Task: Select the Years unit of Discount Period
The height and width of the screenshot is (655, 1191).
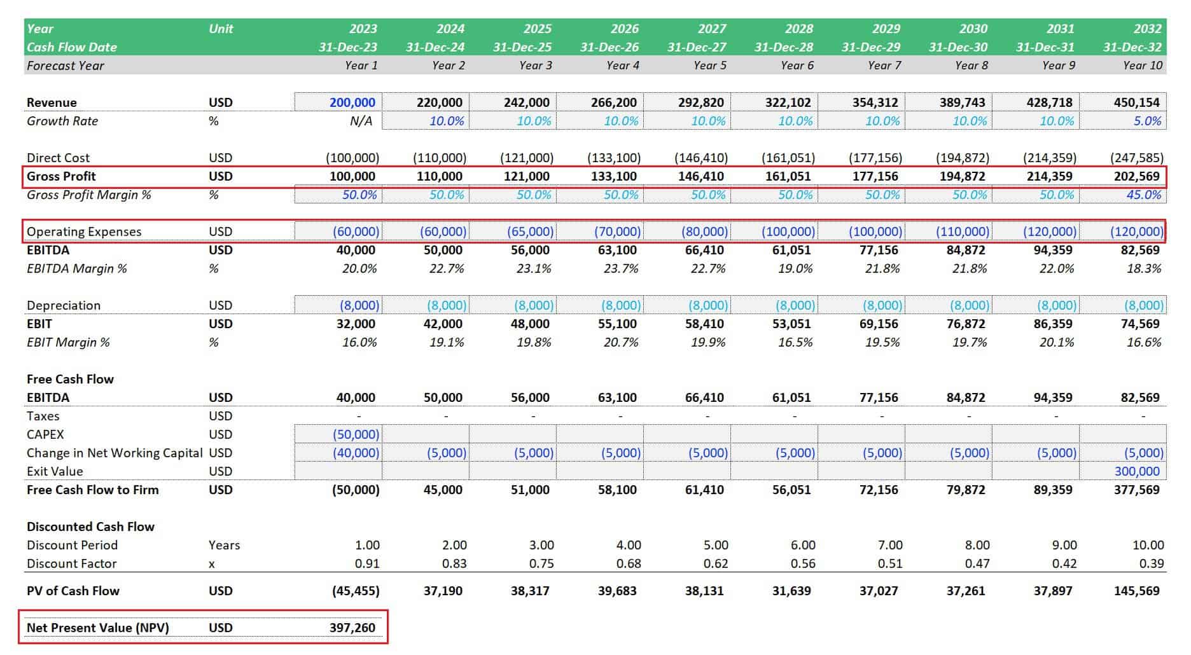Action: (224, 545)
